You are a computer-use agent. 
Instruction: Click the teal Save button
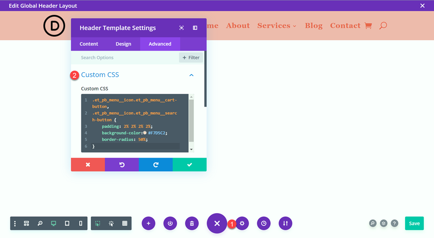[415, 224]
